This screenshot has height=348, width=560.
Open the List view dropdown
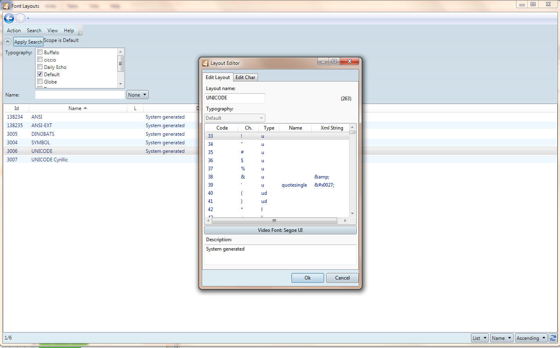(x=480, y=338)
